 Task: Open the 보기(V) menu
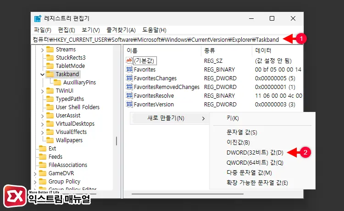[x=91, y=30]
